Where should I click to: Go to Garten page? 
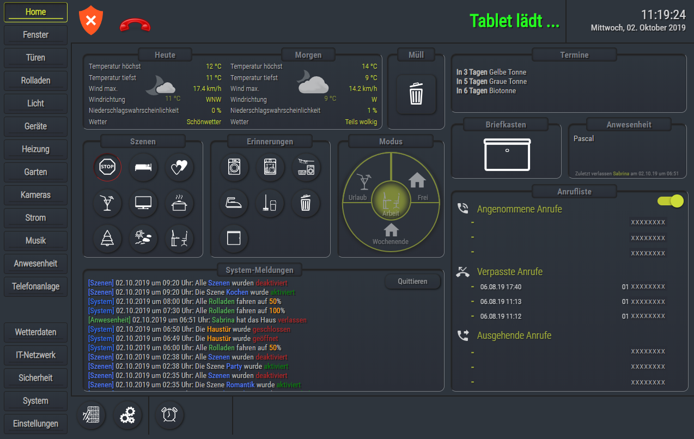(36, 172)
